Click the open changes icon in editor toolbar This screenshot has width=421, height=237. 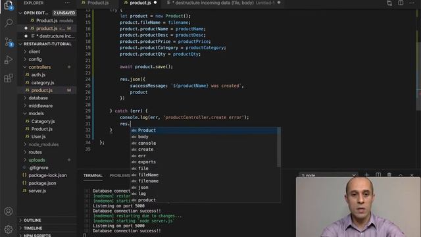[389, 3]
